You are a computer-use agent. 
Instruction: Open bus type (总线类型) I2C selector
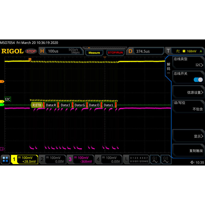(x=188, y=62)
